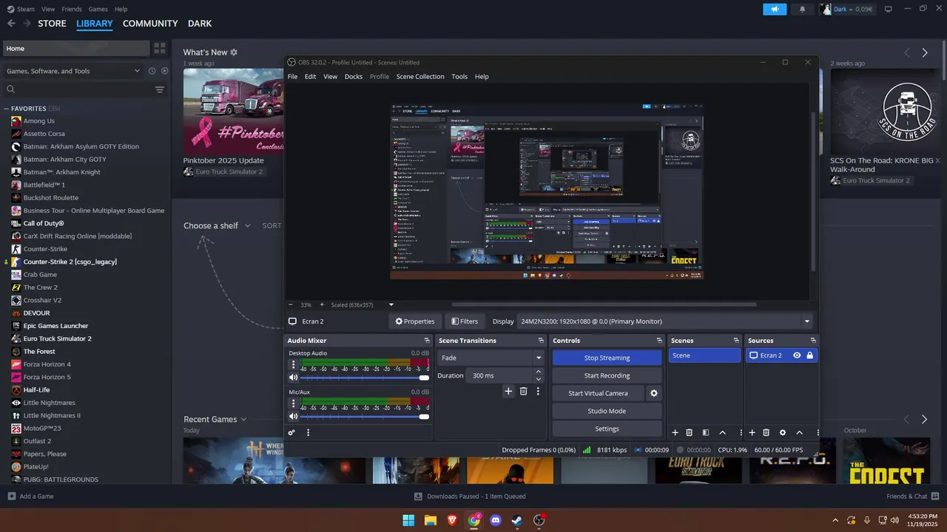The image size is (947, 532).
Task: Open OBS File menu
Action: click(292, 77)
